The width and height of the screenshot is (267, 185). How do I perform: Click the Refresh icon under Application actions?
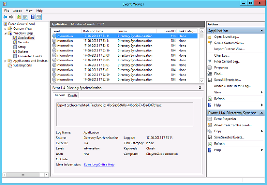(210, 99)
